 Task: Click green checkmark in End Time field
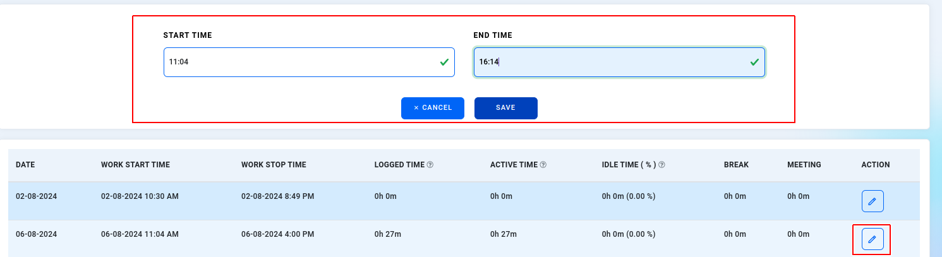coord(754,63)
